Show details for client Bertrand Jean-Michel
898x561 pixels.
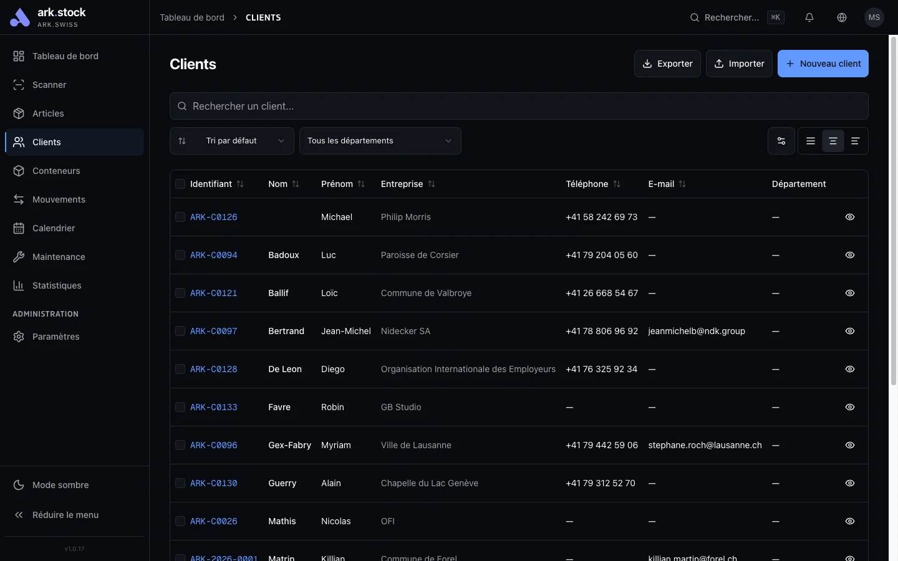tap(849, 331)
